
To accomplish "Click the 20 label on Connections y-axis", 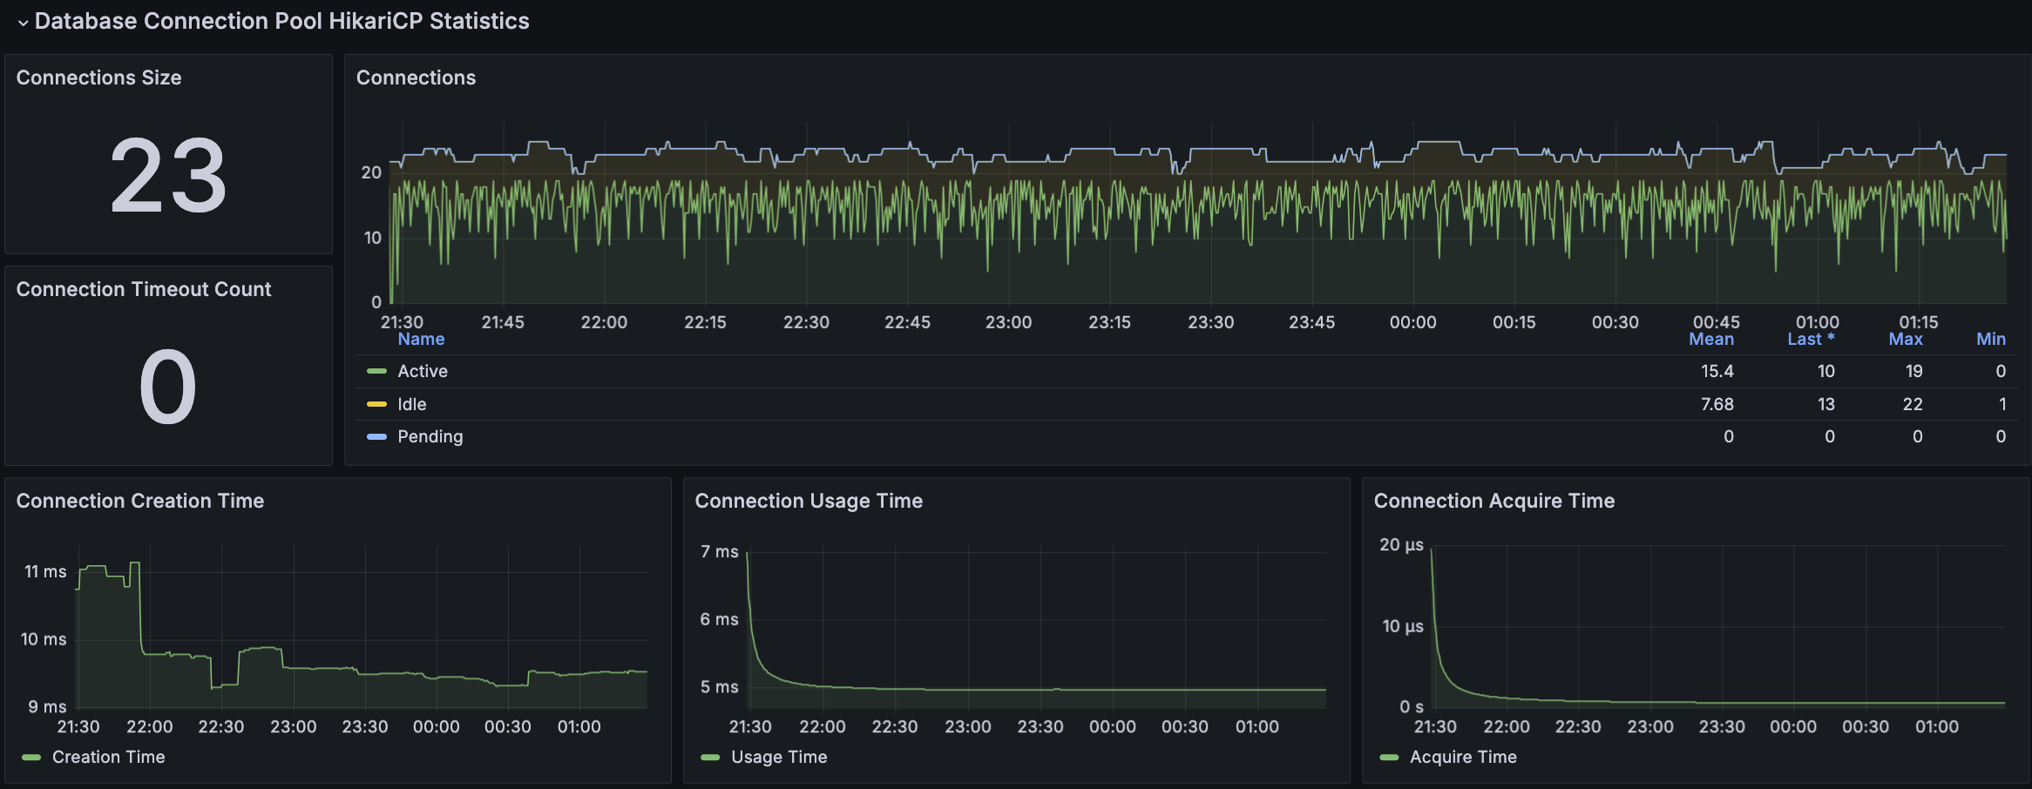I will click(x=371, y=172).
